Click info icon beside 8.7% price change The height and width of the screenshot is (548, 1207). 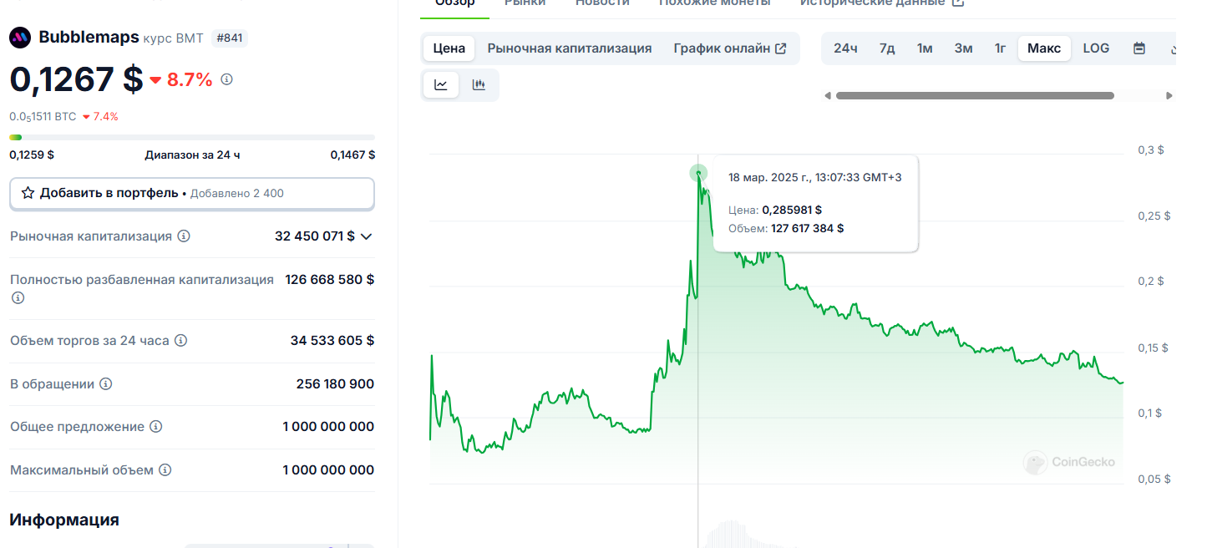(x=226, y=79)
